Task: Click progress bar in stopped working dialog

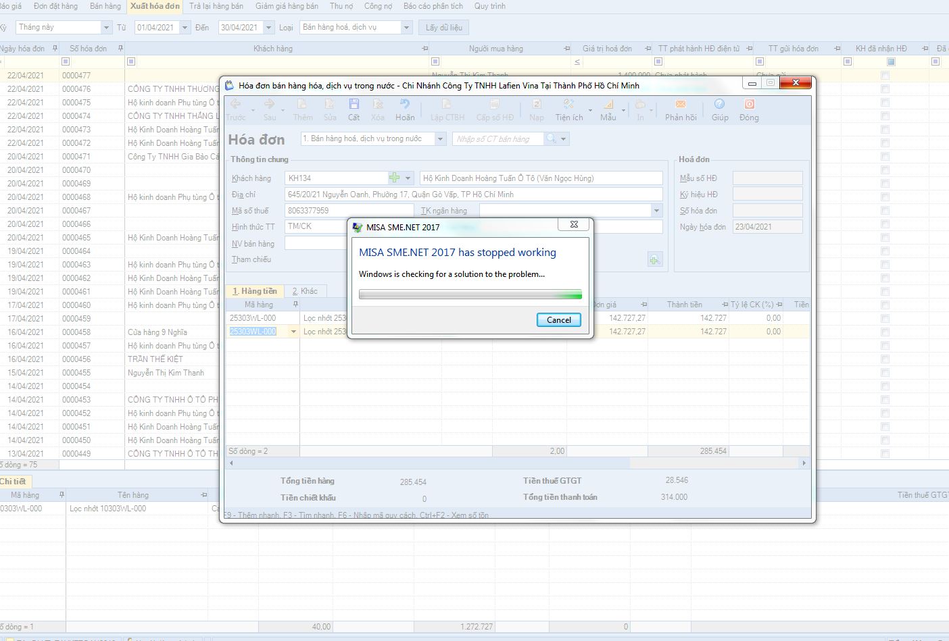Action: tap(470, 294)
